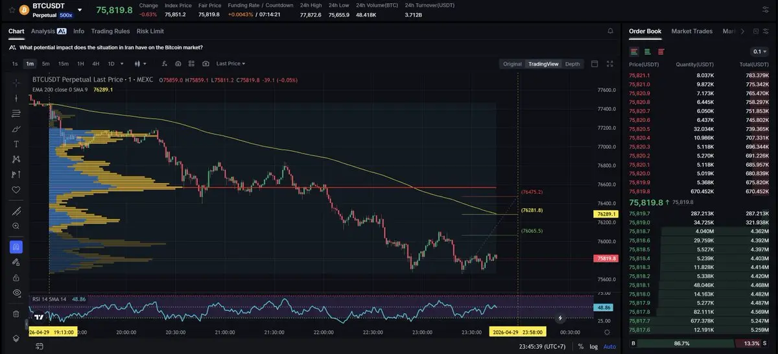Open the Trading Rules tab

(110, 31)
